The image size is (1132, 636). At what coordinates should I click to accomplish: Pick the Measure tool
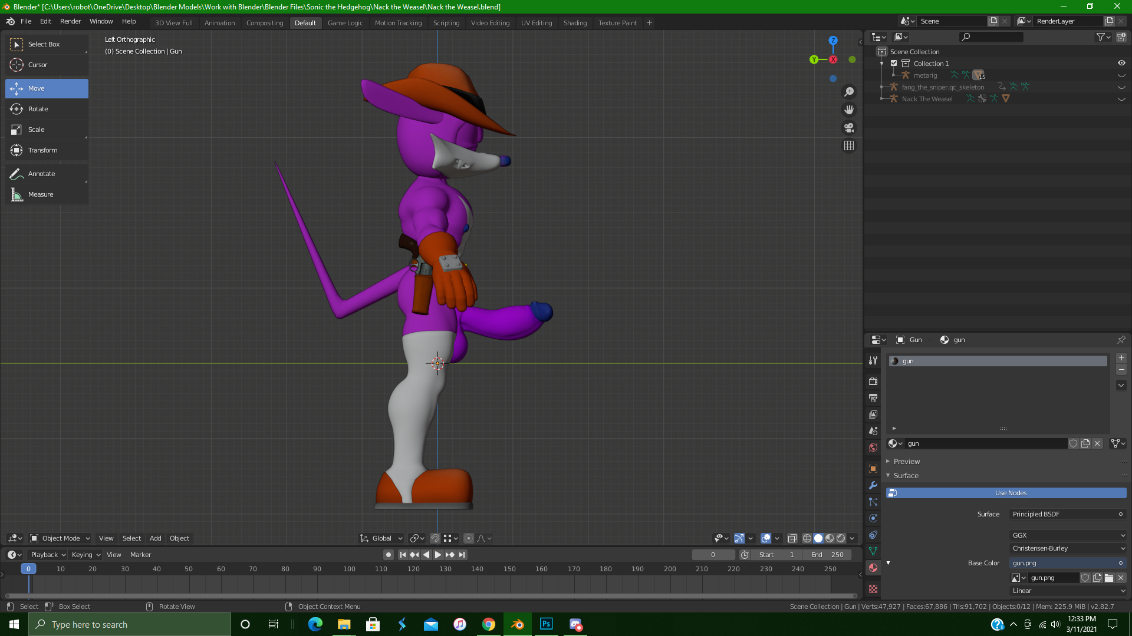click(x=47, y=194)
